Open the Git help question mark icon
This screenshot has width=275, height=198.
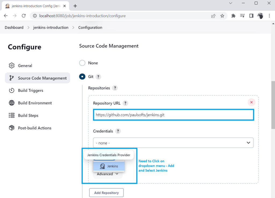[98, 77]
